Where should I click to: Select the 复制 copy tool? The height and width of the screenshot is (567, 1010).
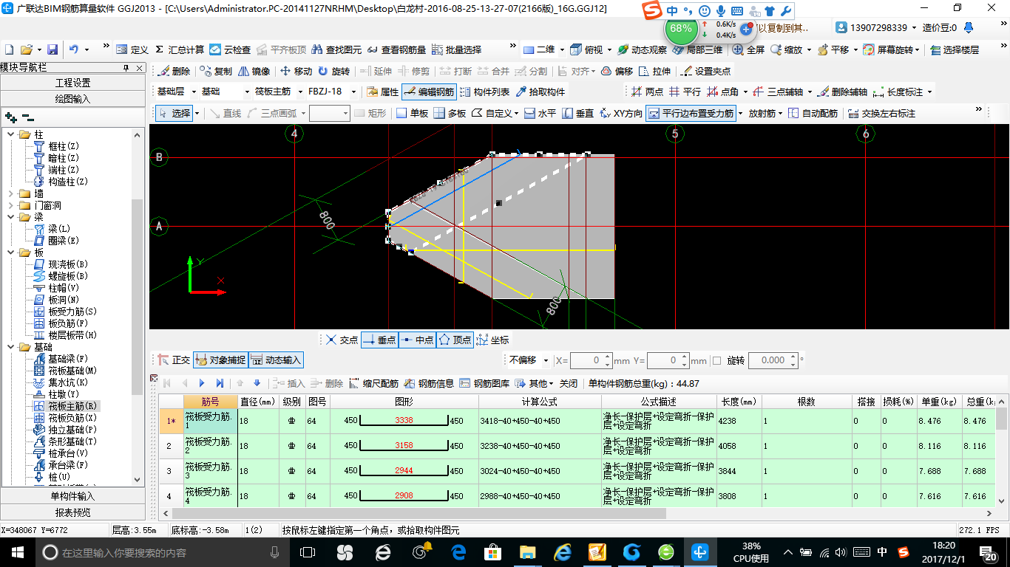click(216, 72)
